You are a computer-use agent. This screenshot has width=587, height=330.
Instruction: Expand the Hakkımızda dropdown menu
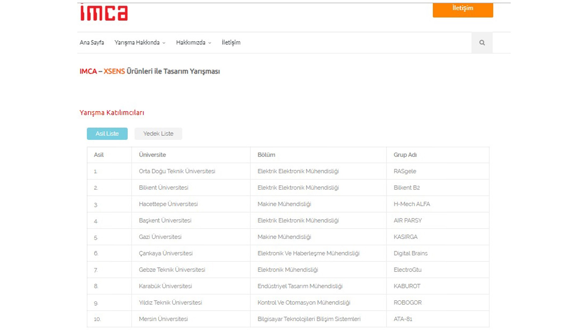(193, 43)
